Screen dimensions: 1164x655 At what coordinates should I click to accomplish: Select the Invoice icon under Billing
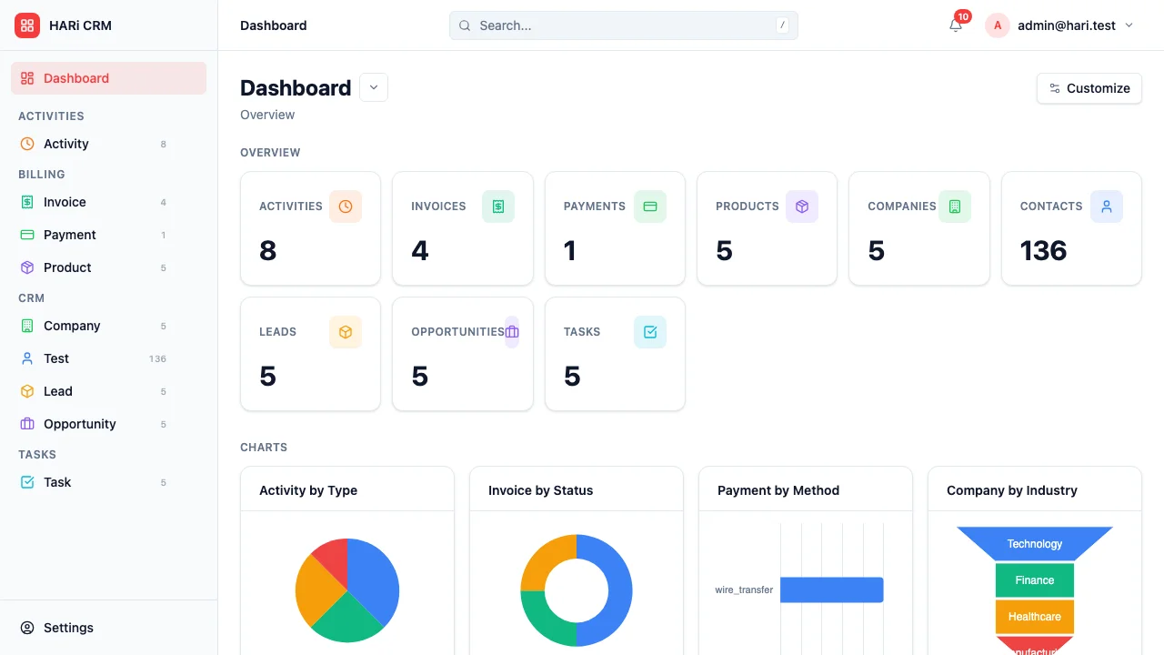(x=26, y=202)
